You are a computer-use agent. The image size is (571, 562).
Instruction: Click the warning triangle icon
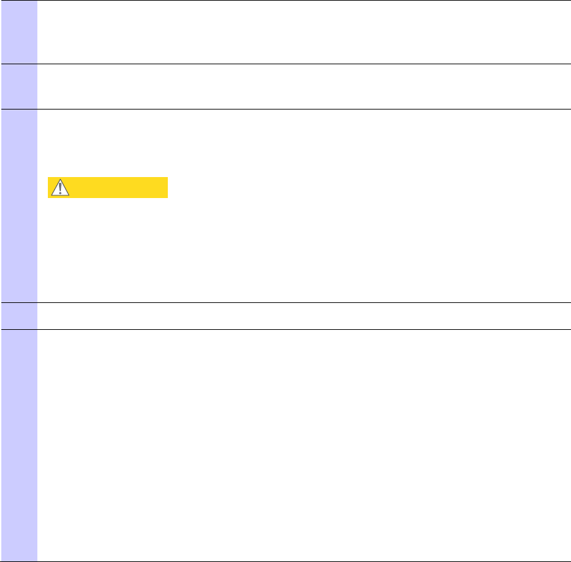tap(60, 187)
